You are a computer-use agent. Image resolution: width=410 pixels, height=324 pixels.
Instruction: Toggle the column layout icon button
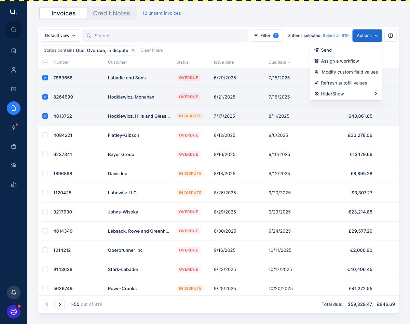pyautogui.click(x=391, y=36)
